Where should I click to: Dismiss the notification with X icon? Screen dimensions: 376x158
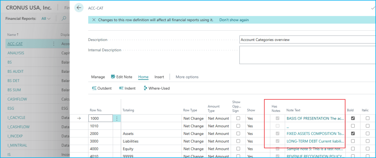[x=94, y=20]
